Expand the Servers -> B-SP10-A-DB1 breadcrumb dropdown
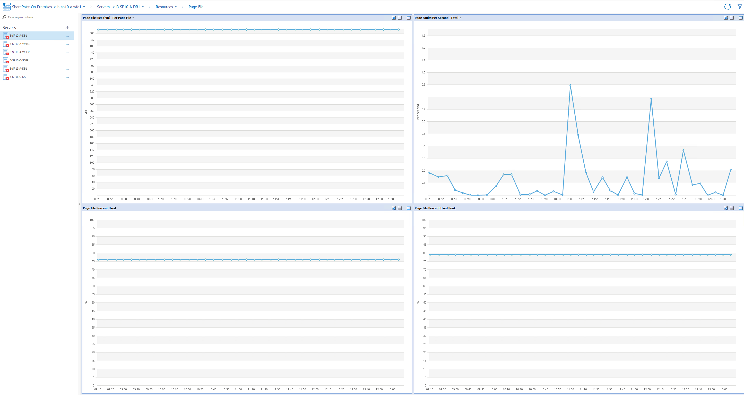 (120, 7)
